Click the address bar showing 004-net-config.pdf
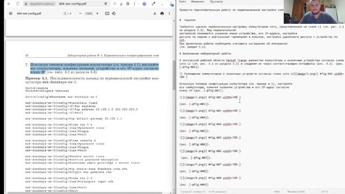 73,4
